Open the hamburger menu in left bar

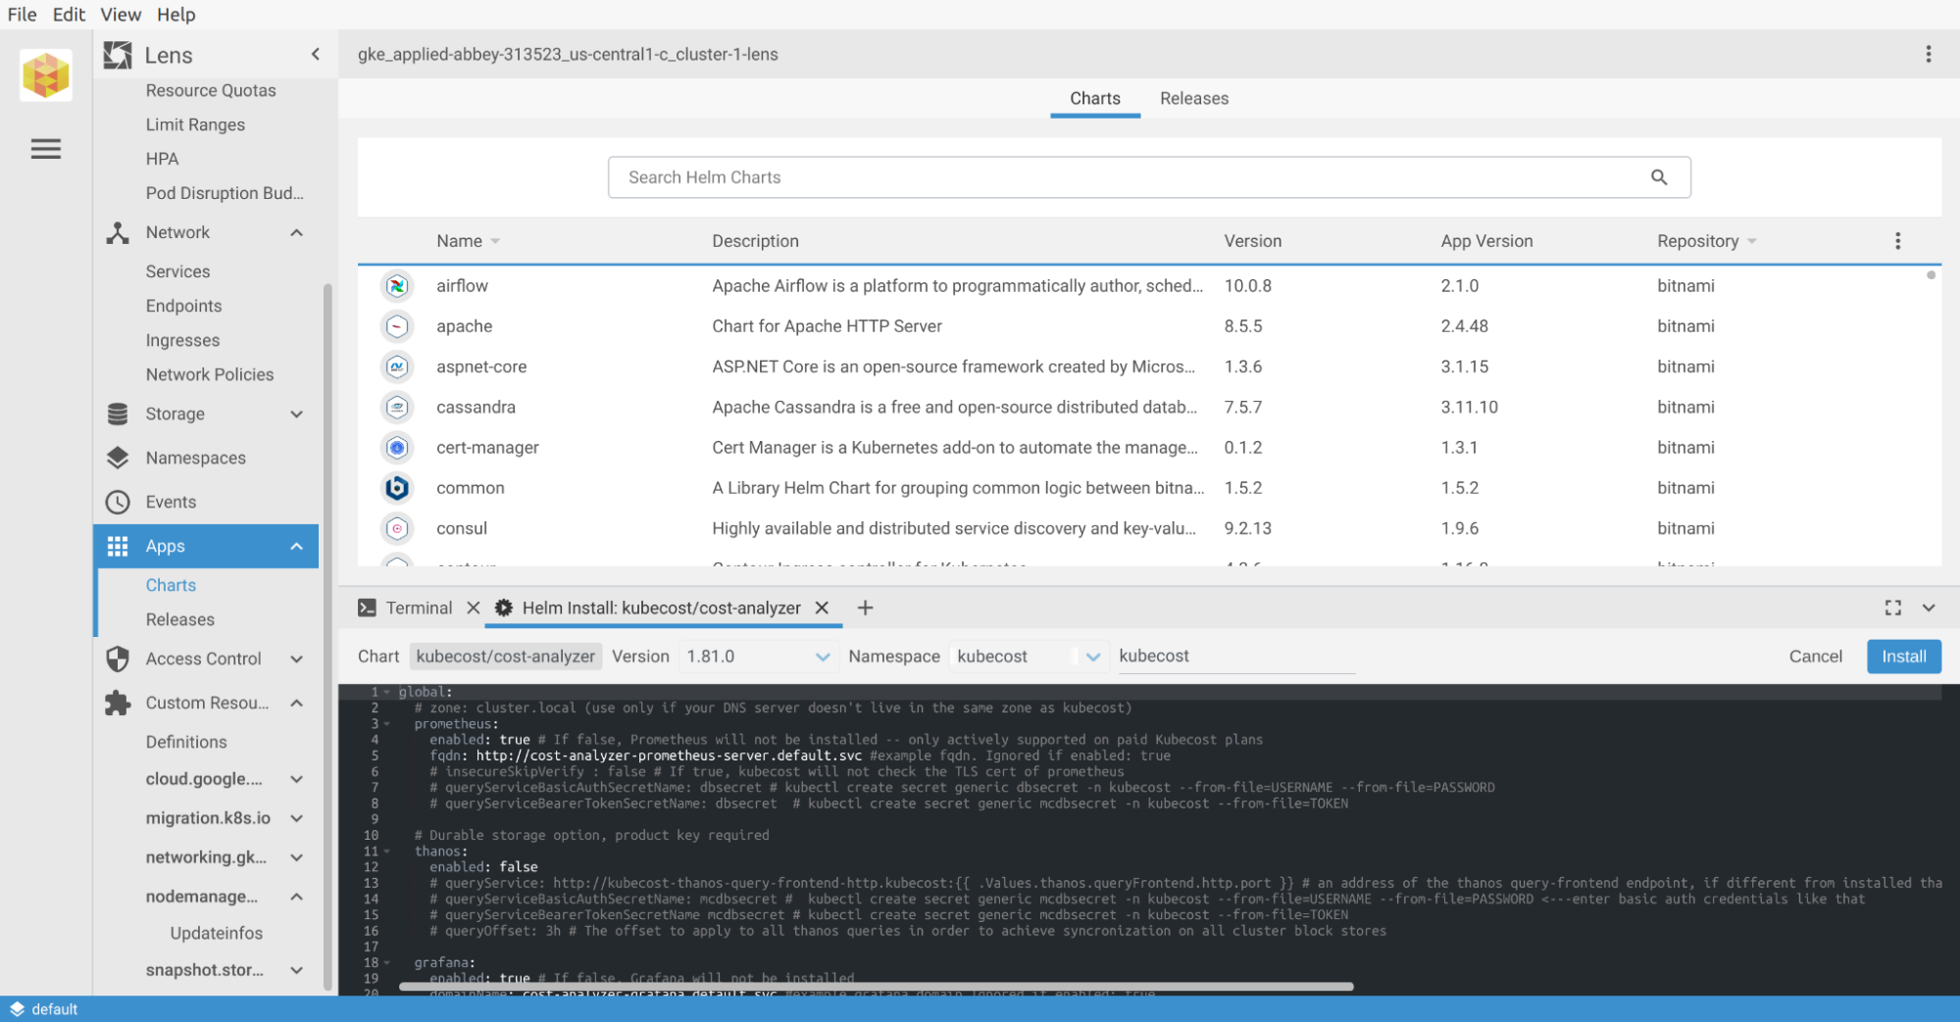click(x=45, y=149)
